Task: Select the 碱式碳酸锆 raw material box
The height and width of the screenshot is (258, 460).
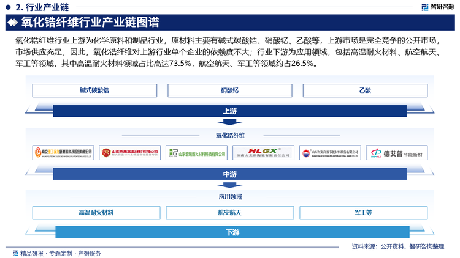Action: point(95,90)
